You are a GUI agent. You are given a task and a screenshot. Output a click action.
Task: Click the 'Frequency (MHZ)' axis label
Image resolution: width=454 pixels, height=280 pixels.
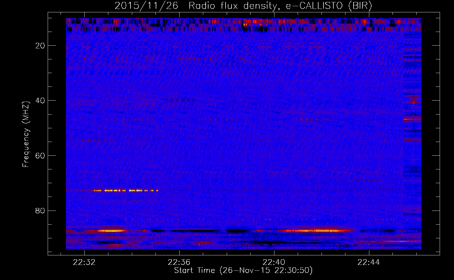pos(26,134)
